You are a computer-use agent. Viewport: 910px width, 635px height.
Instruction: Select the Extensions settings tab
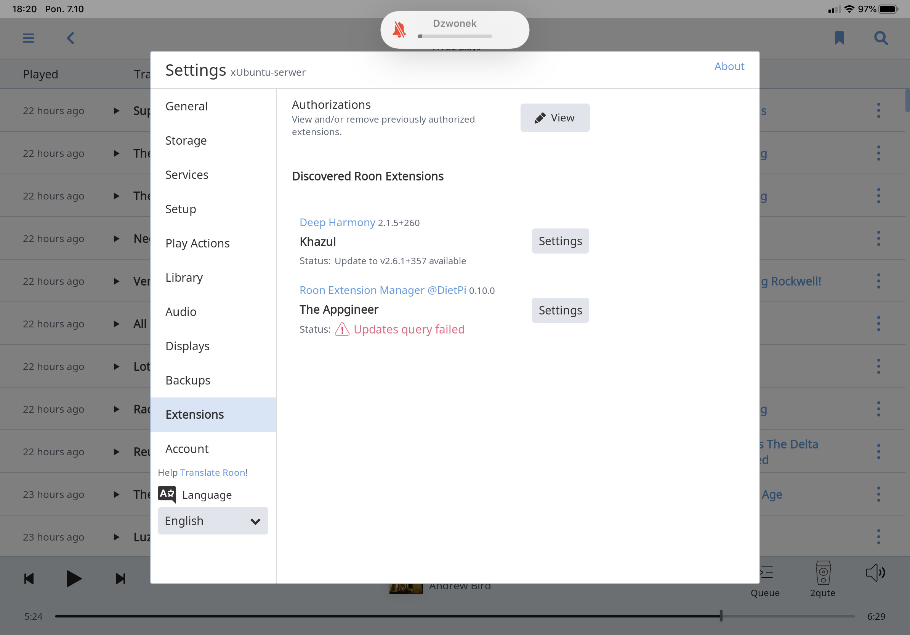click(x=213, y=415)
